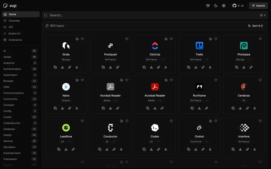Toggle wordmark version on Grida card

(x=77, y=39)
